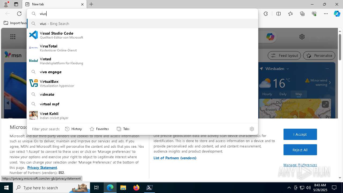
Task: Click I Accept cookies button
Action: pos(300,134)
